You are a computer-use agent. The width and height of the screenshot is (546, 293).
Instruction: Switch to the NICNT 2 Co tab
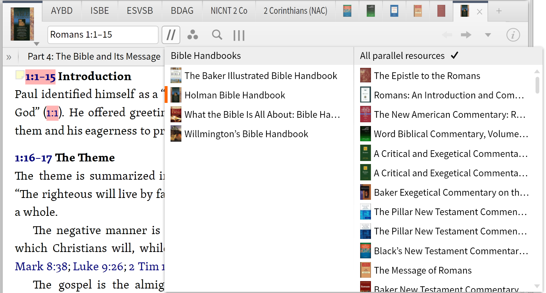click(x=229, y=11)
